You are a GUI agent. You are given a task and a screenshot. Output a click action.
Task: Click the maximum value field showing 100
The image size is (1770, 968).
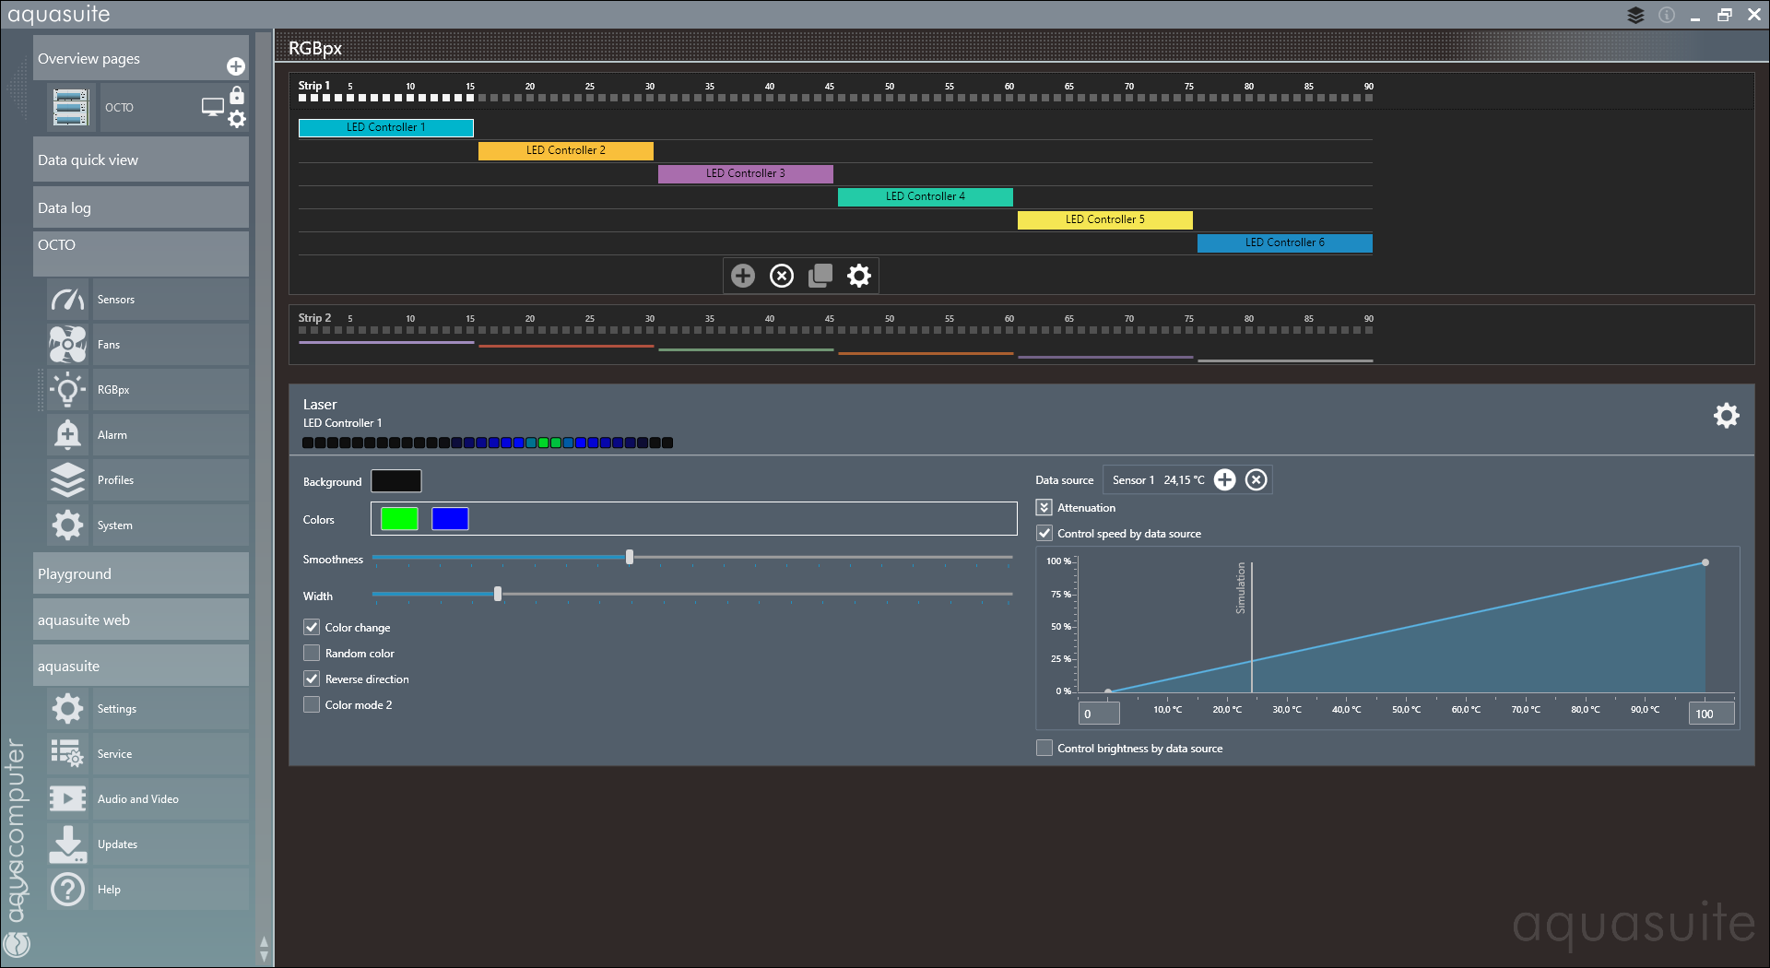tap(1711, 714)
